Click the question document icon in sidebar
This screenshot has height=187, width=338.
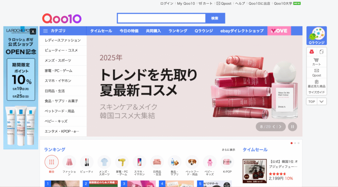coord(321,52)
